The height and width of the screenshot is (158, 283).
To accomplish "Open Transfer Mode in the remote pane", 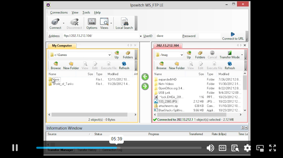I will 229,55.
